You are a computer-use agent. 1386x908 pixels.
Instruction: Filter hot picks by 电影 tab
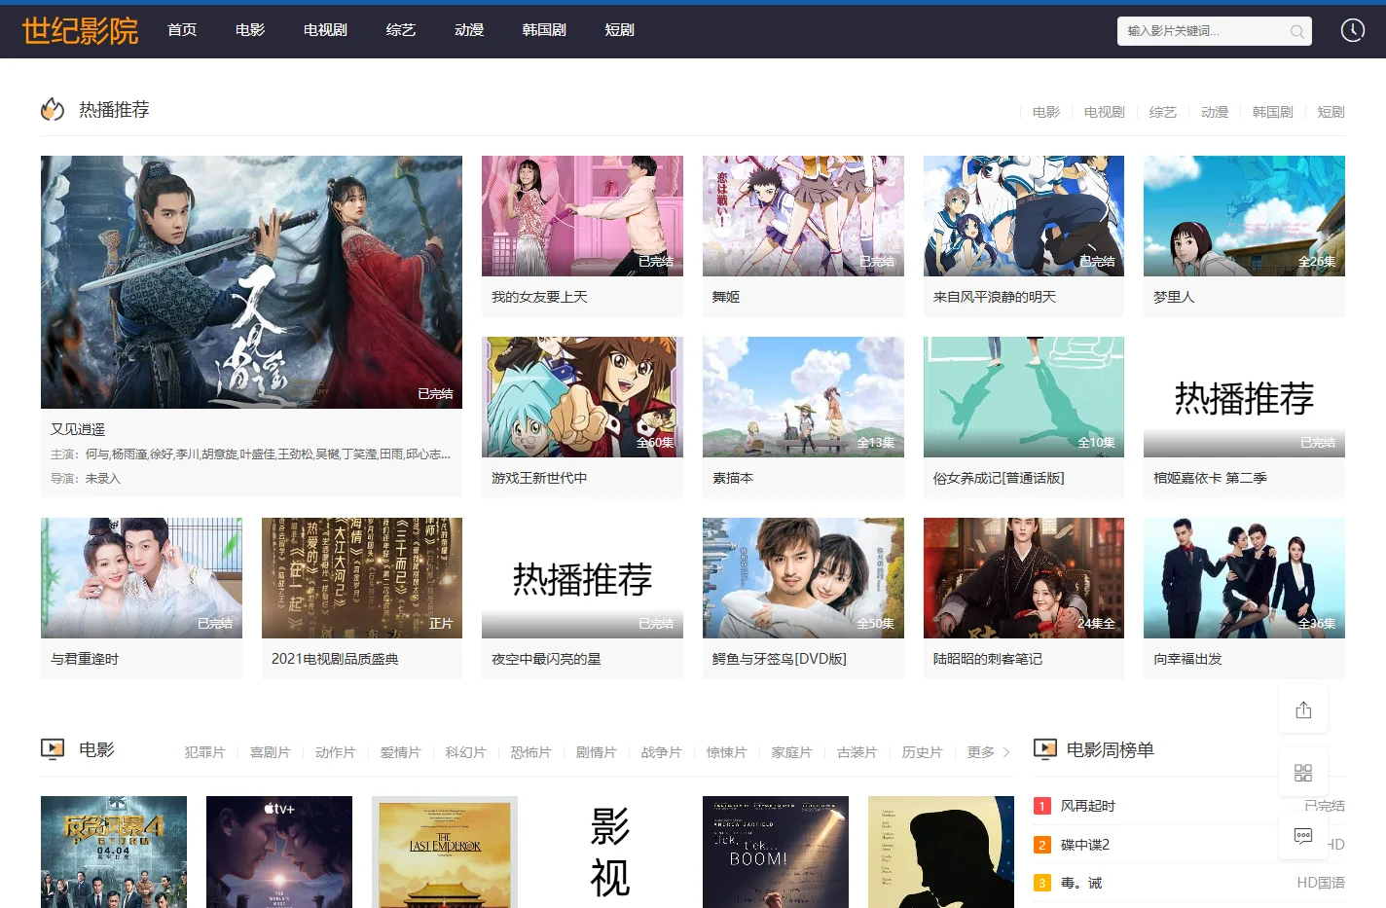point(1046,112)
